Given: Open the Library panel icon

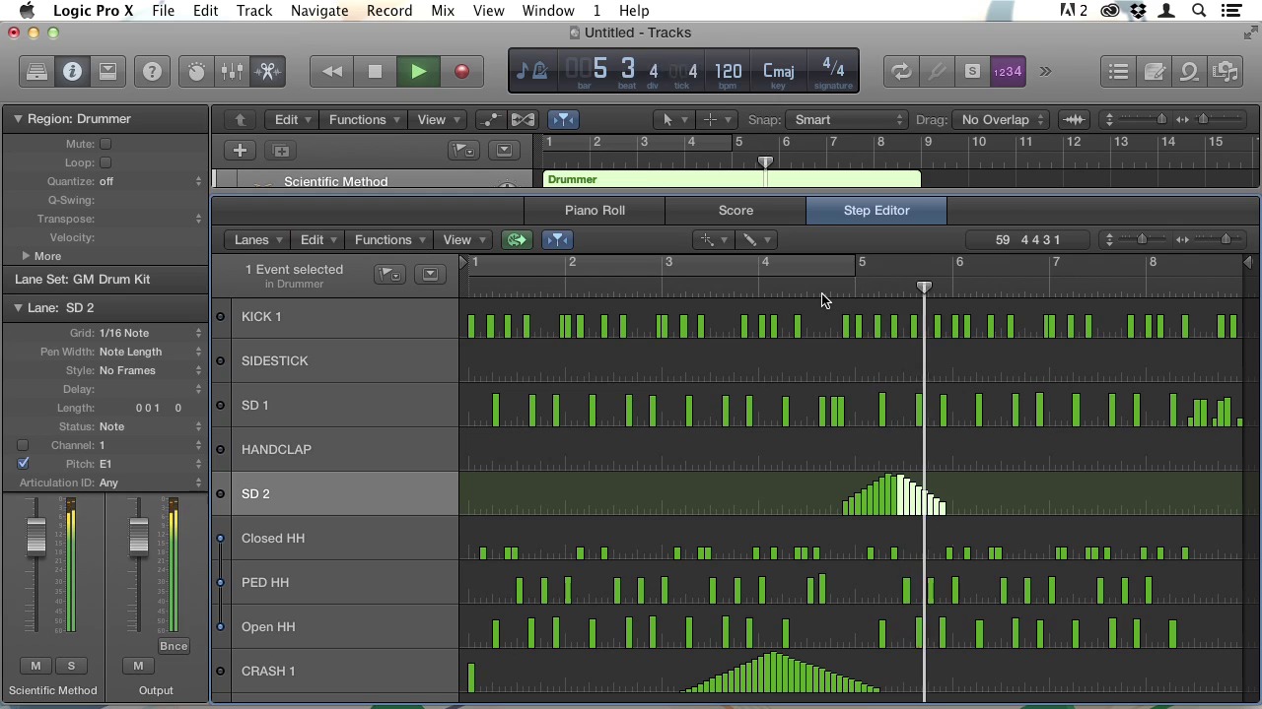Looking at the screenshot, I should [x=36, y=71].
